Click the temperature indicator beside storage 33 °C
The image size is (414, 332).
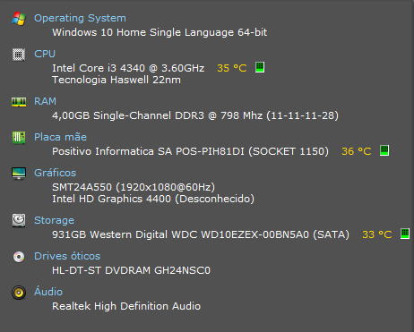tap(405, 234)
